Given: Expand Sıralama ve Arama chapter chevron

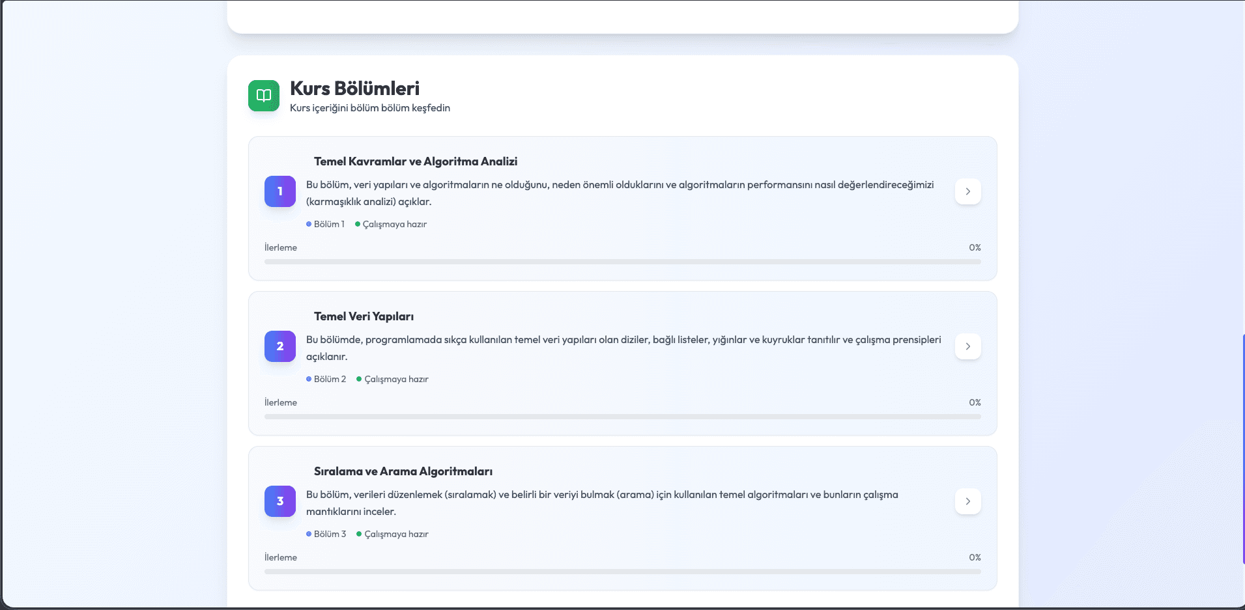Looking at the screenshot, I should point(967,501).
